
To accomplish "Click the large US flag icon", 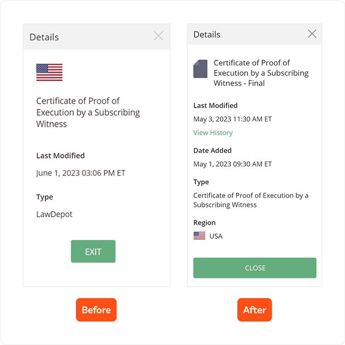I will tap(49, 72).
